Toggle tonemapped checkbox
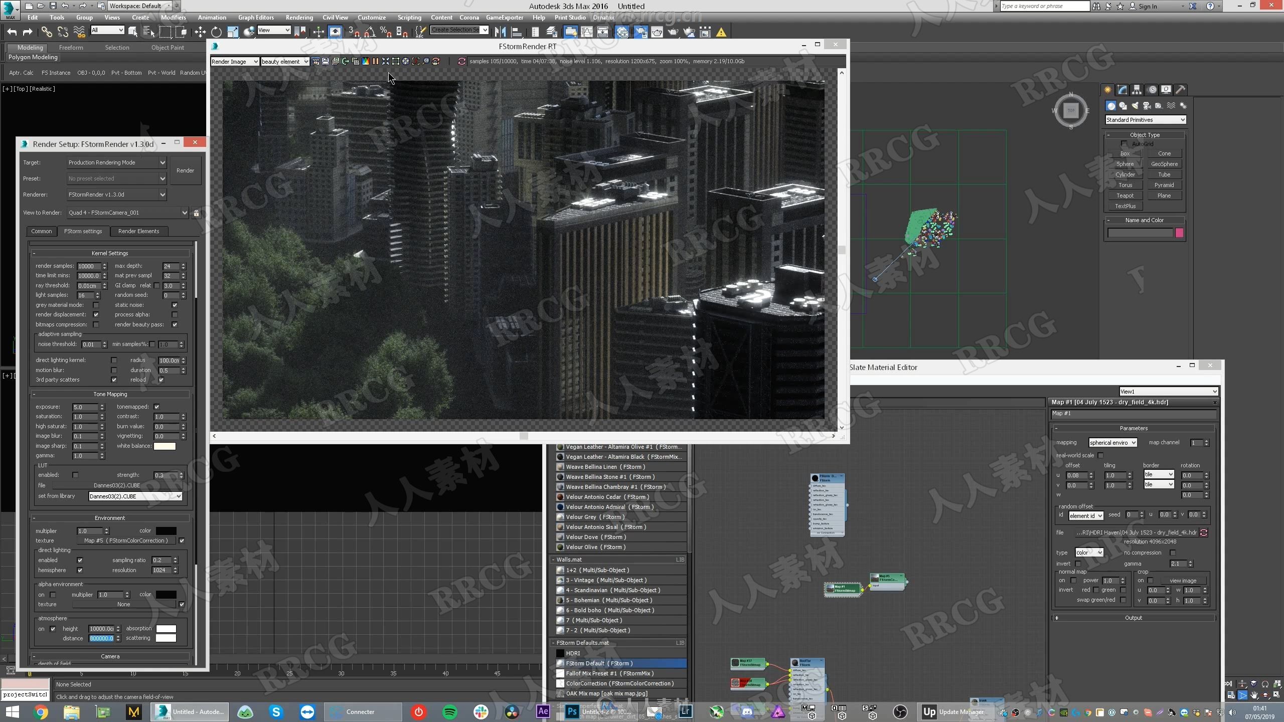 [156, 407]
